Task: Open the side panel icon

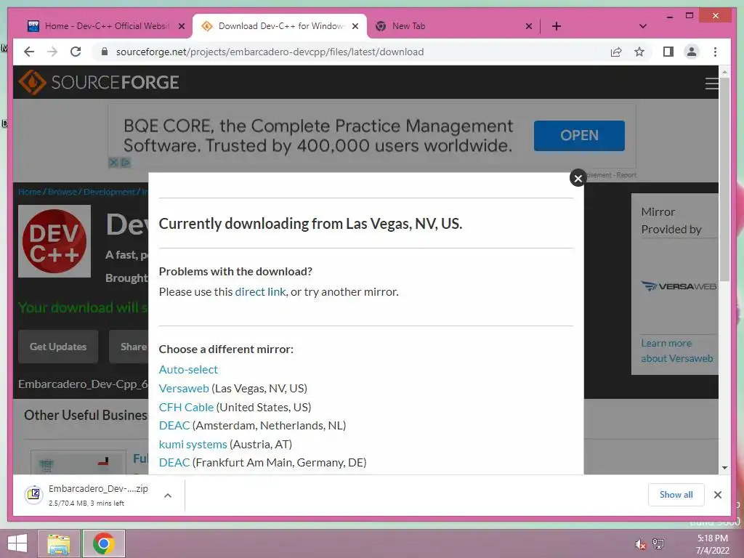Action: [668, 52]
